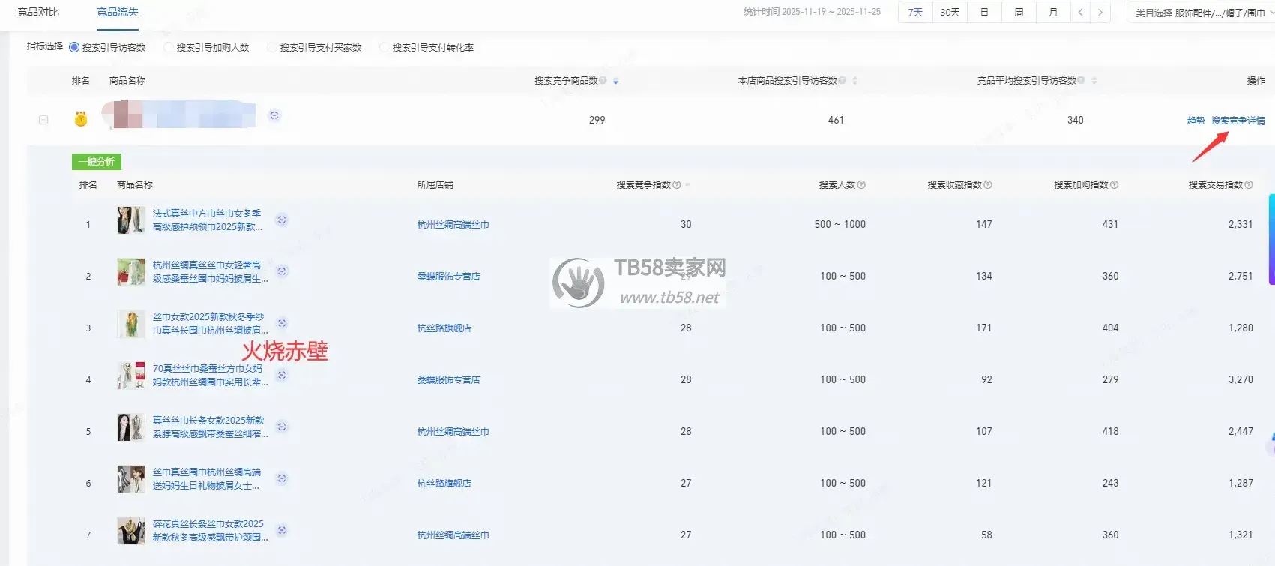Open the 类目选择 category dropdown
This screenshot has height=566, width=1275.
(x=1201, y=13)
